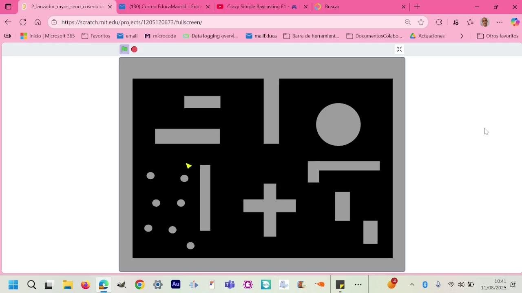The image size is (522, 293).
Task: Stop the Scratch project with the red button
Action: pyautogui.click(x=134, y=49)
